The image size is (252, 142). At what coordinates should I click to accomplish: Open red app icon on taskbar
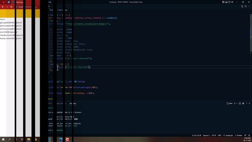(67, 139)
